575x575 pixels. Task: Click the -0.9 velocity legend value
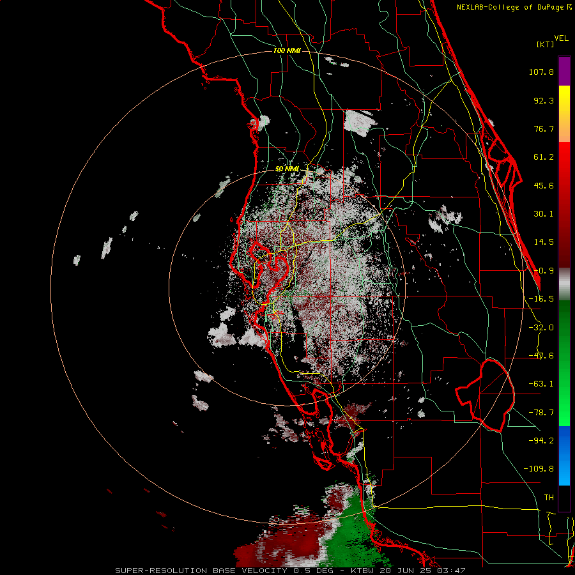point(544,271)
